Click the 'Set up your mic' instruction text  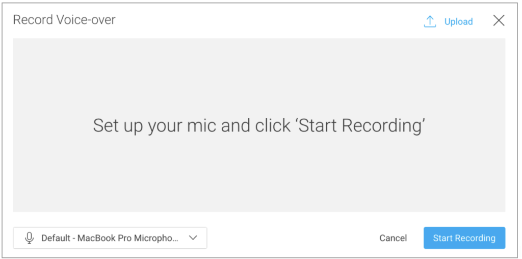259,126
